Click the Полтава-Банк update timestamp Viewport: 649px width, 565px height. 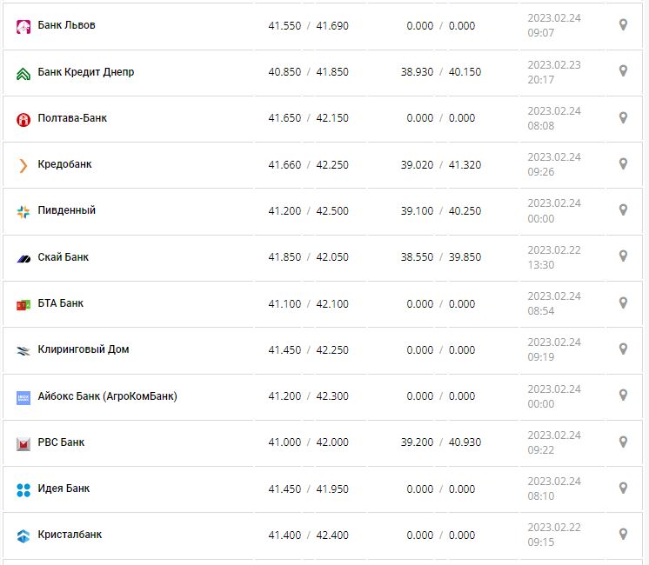553,118
